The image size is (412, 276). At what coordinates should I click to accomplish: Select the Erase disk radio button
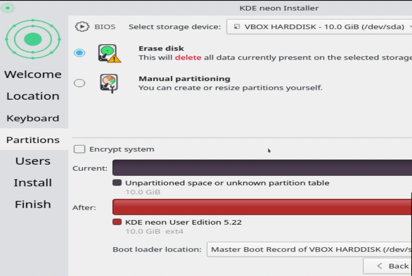(79, 53)
